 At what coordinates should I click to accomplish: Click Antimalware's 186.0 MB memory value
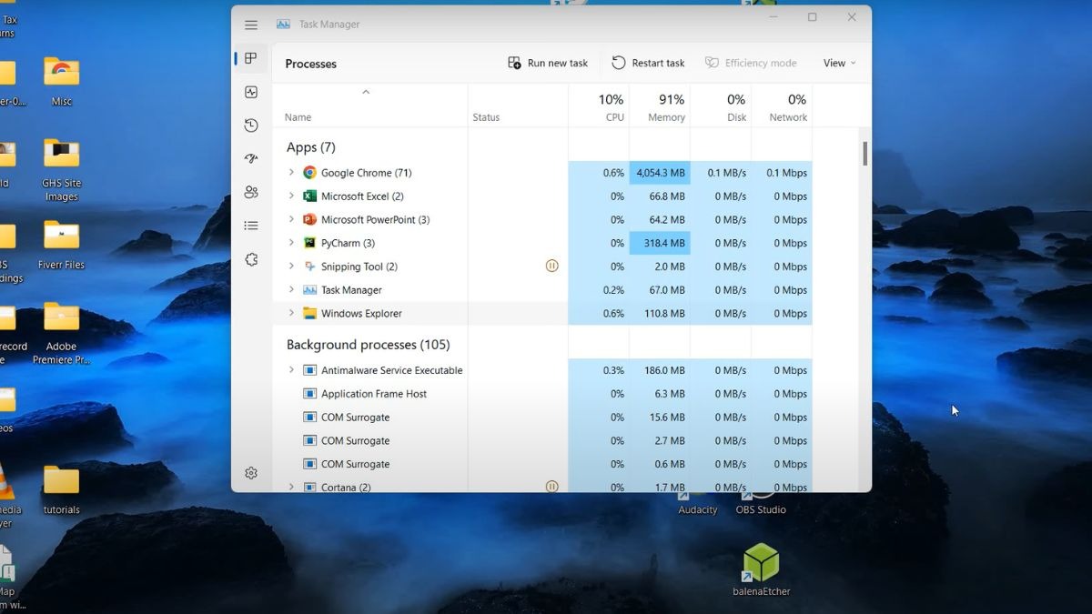point(665,370)
